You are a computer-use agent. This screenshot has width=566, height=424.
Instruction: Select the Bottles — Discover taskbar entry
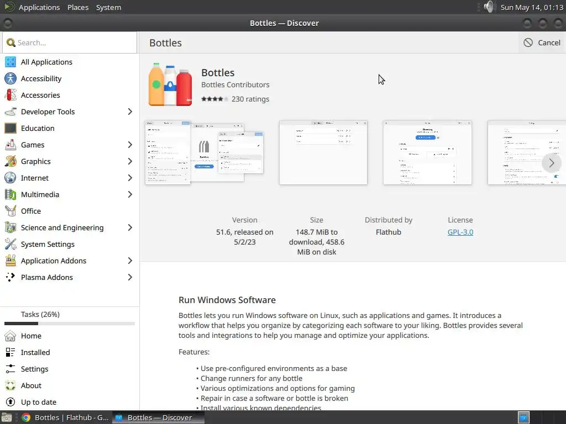click(158, 417)
